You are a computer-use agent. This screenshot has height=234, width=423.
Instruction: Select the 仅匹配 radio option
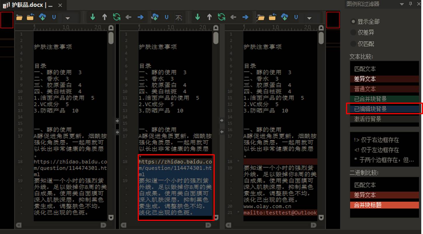363,44
